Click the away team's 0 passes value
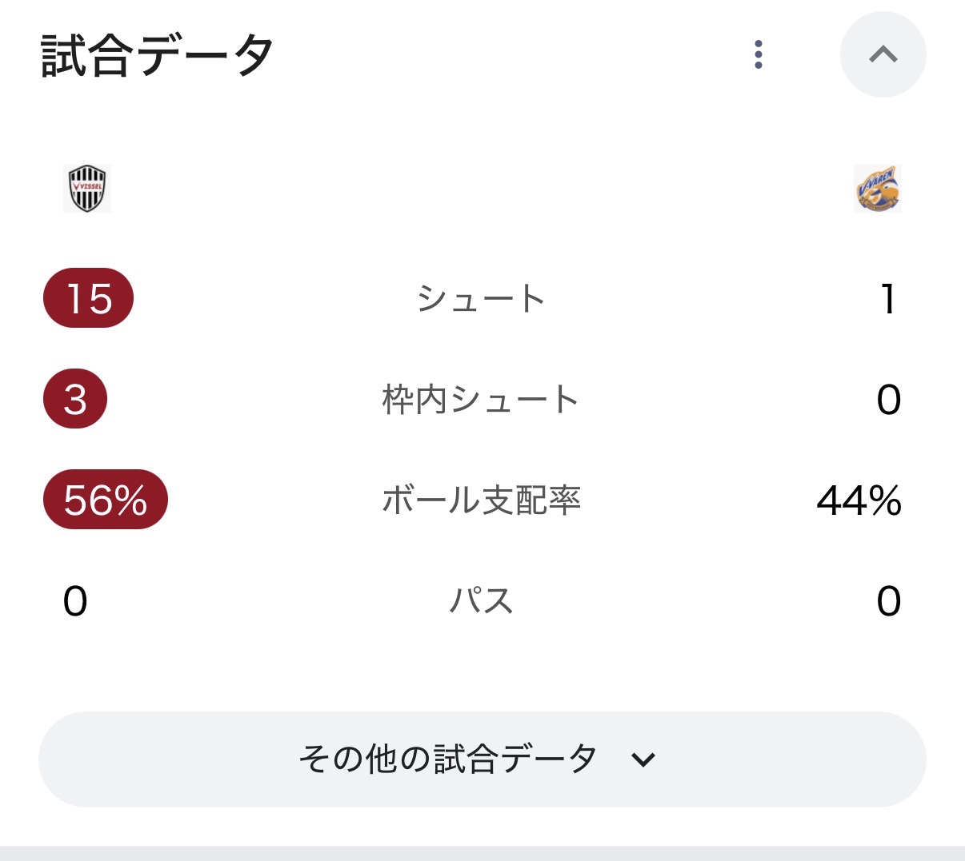 888,601
